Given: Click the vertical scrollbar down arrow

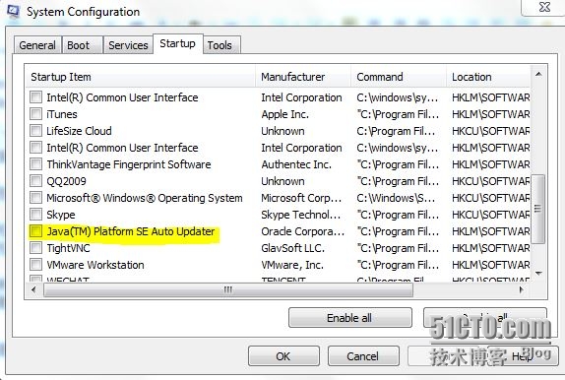Looking at the screenshot, I should point(538,273).
